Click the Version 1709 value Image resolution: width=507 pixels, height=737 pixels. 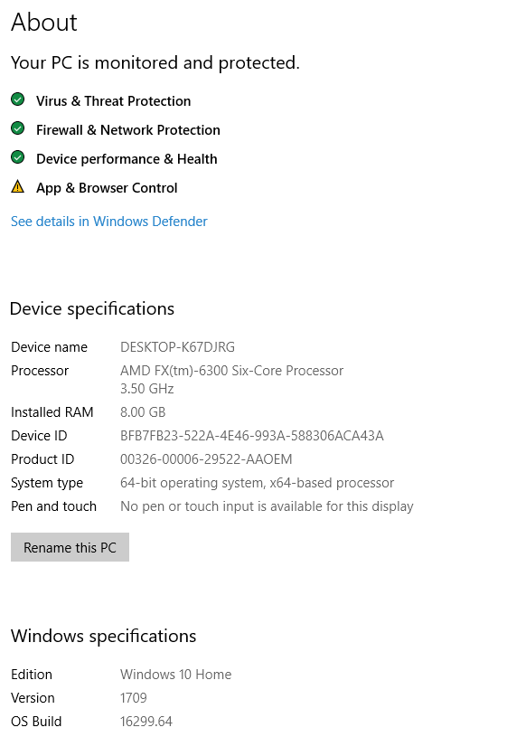coord(134,698)
